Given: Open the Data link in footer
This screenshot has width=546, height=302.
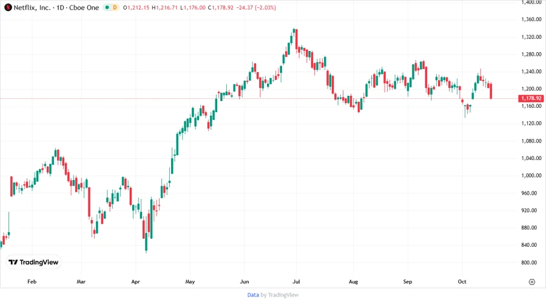Looking at the screenshot, I should click(x=253, y=295).
